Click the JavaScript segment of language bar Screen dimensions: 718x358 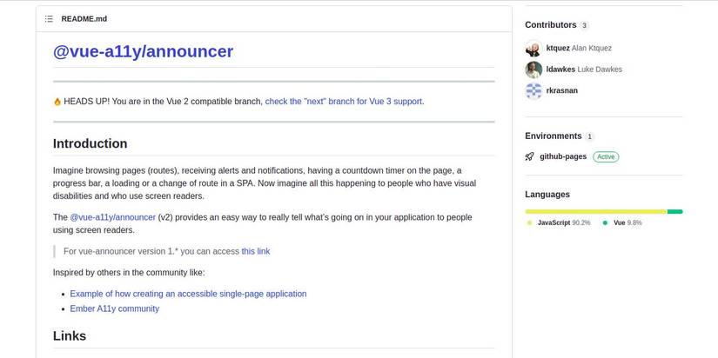pos(595,211)
